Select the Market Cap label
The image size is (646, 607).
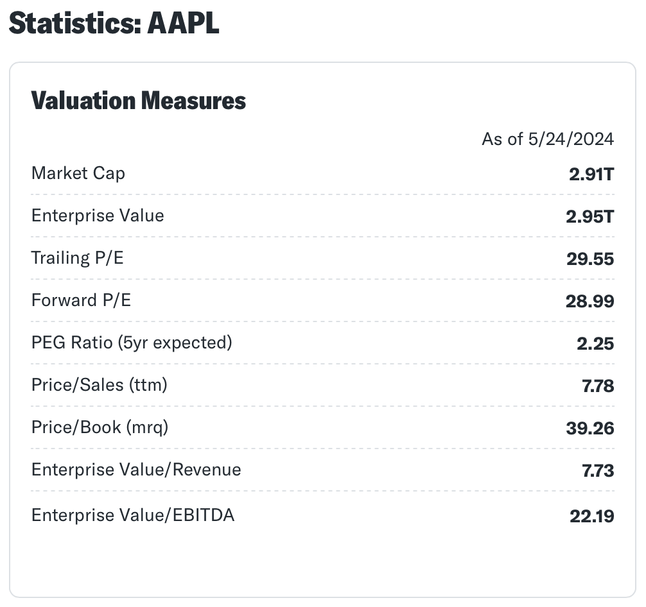point(78,173)
